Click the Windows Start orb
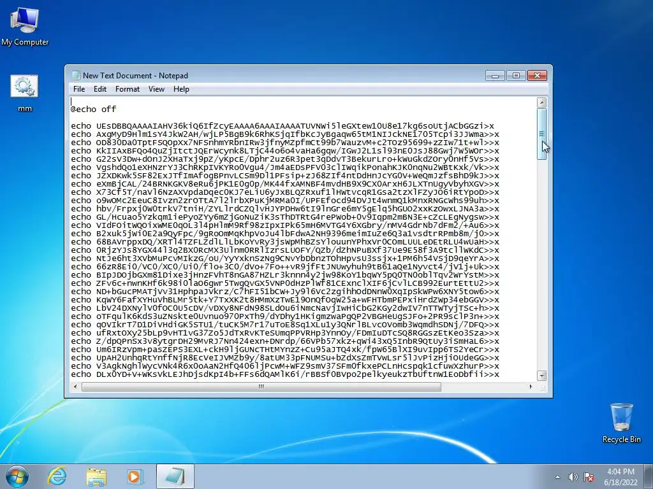Viewport: 653px width, 489px height. [17, 476]
